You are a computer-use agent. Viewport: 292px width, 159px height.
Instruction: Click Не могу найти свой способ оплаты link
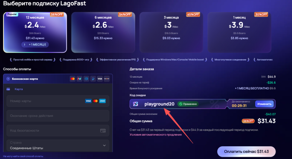pos(23,156)
